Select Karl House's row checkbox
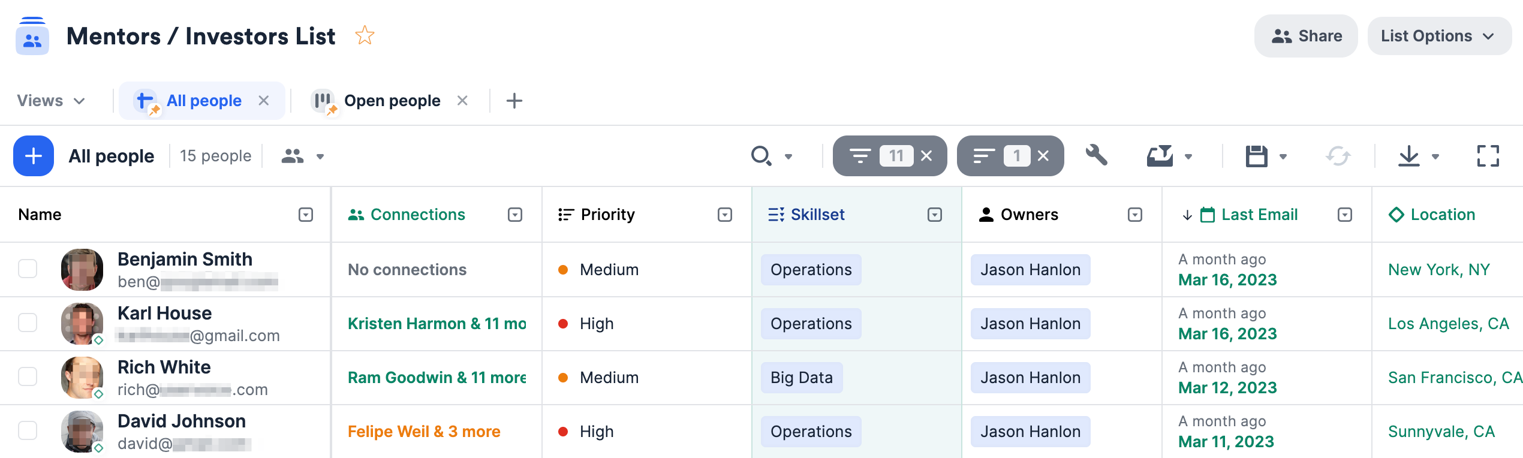The image size is (1523, 458). click(28, 323)
